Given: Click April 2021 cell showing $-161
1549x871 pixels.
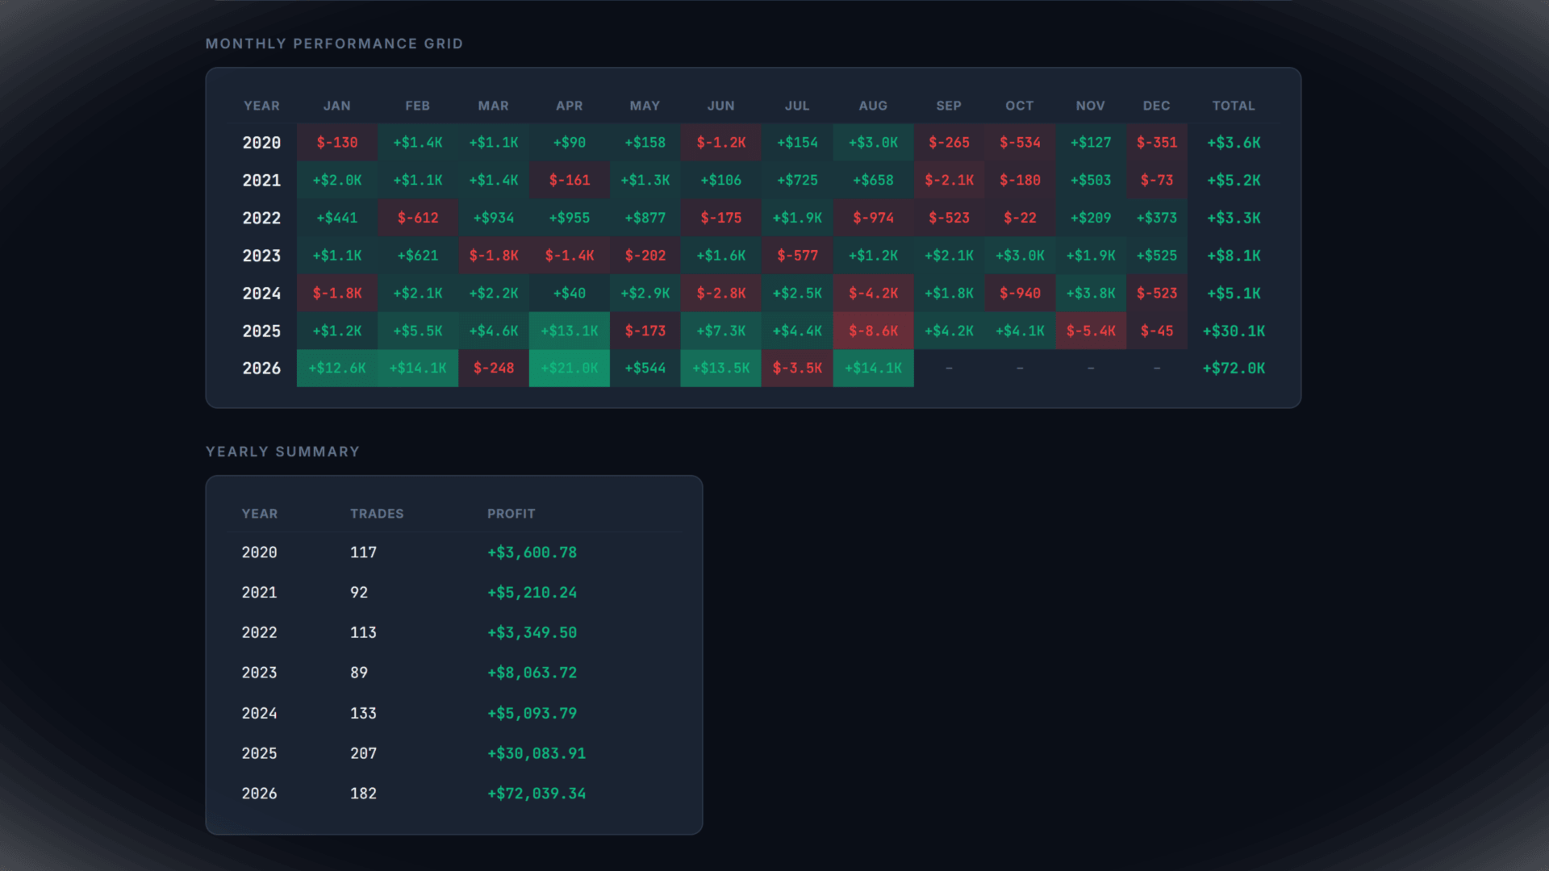Looking at the screenshot, I should click(570, 181).
